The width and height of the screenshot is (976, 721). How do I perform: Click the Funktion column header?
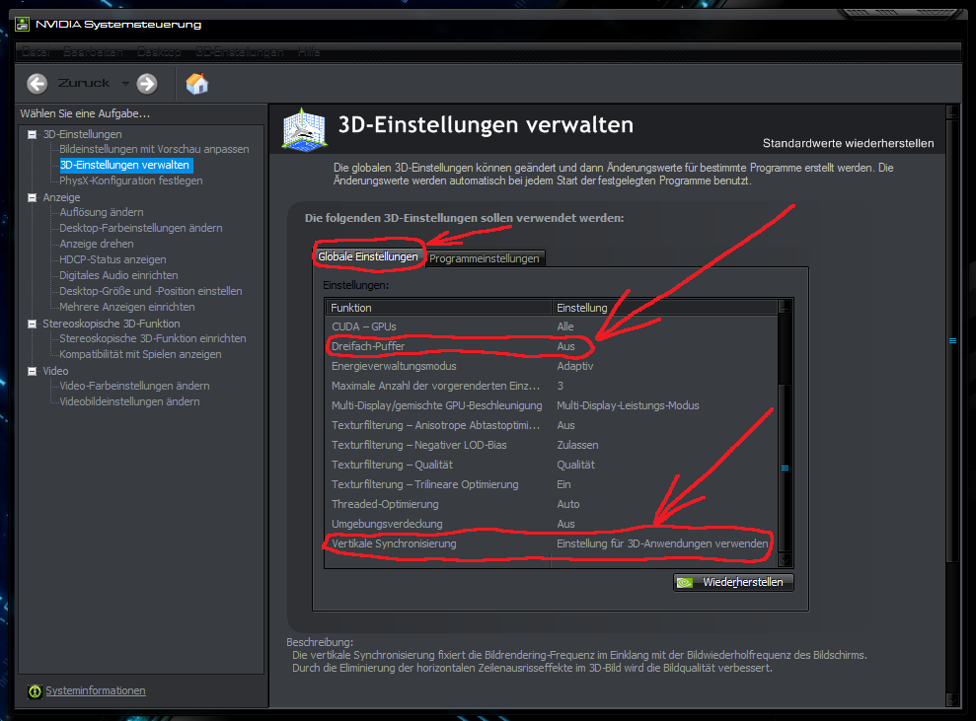point(439,308)
